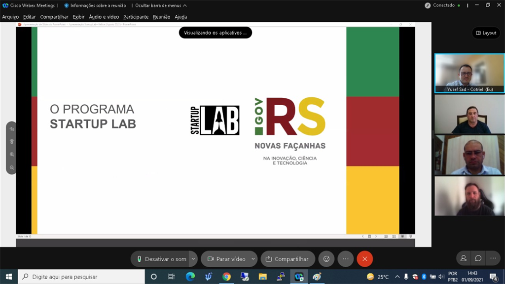Open panel options ellipsis

tap(493, 258)
